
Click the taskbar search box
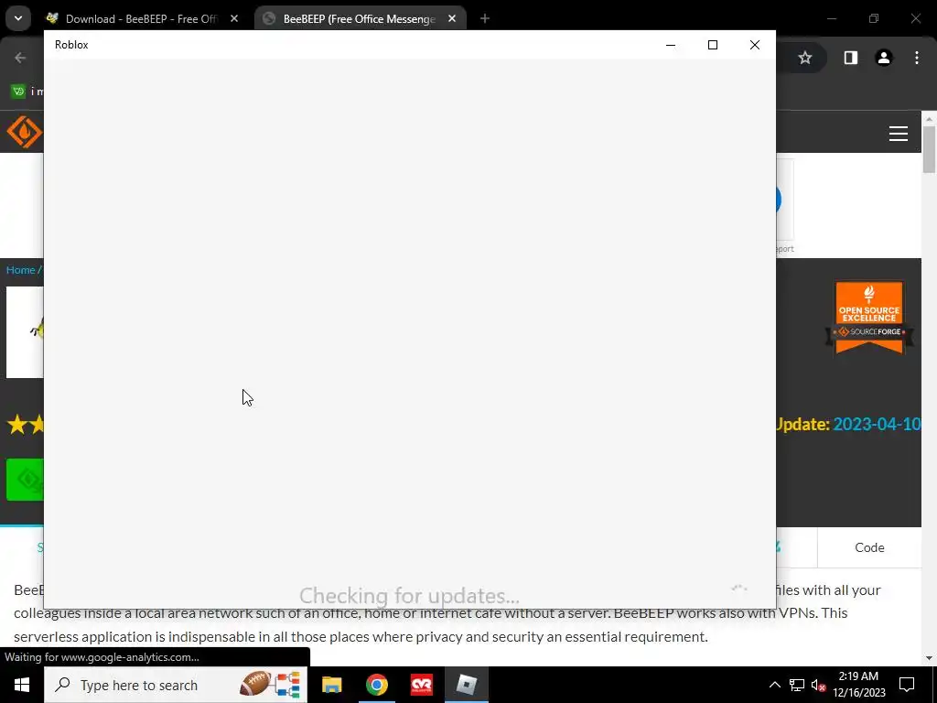click(176, 685)
